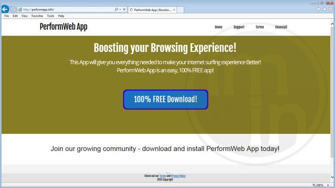Image resolution: width=335 pixels, height=188 pixels.
Task: Open Favorites star icon
Action: click(x=325, y=9)
